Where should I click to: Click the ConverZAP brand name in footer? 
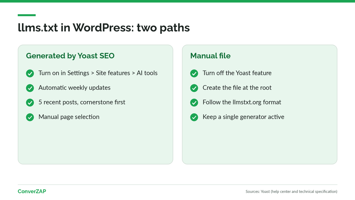pyautogui.click(x=32, y=191)
